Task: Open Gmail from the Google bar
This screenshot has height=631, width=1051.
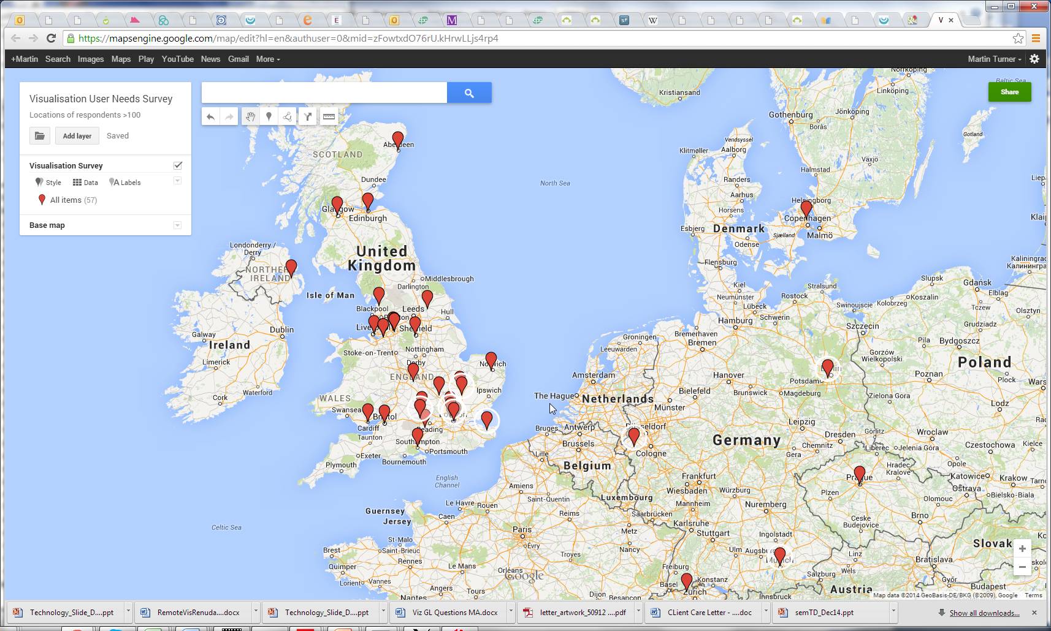Action: coord(239,59)
